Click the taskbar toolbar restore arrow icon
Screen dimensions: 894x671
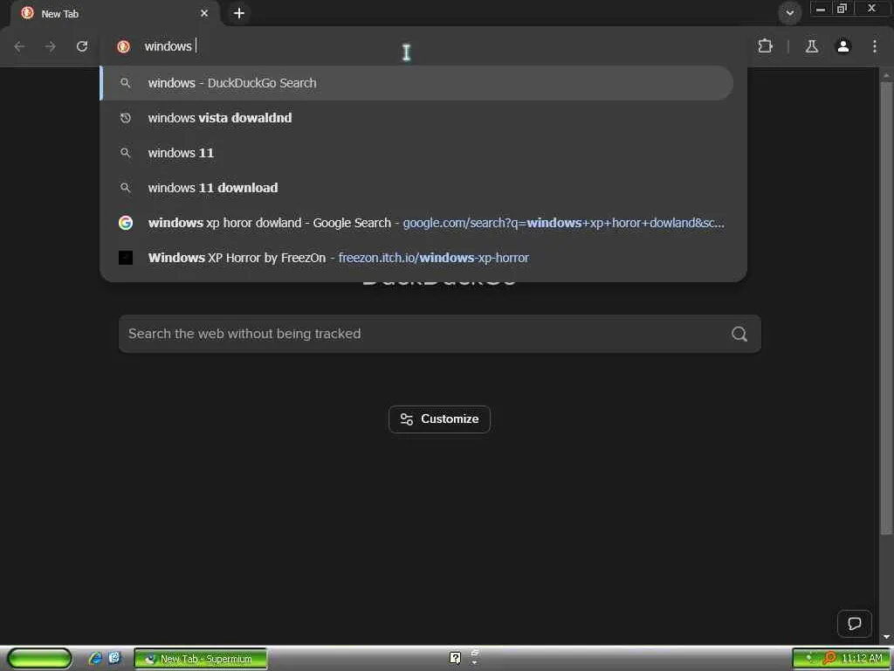[474, 653]
